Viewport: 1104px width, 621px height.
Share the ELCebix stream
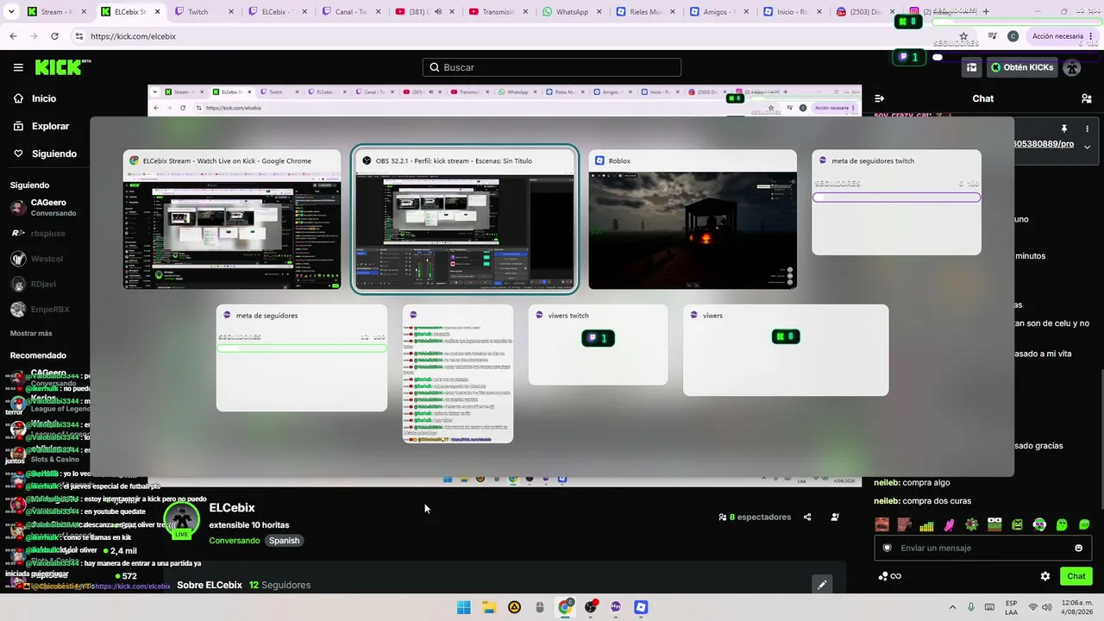[x=807, y=517]
